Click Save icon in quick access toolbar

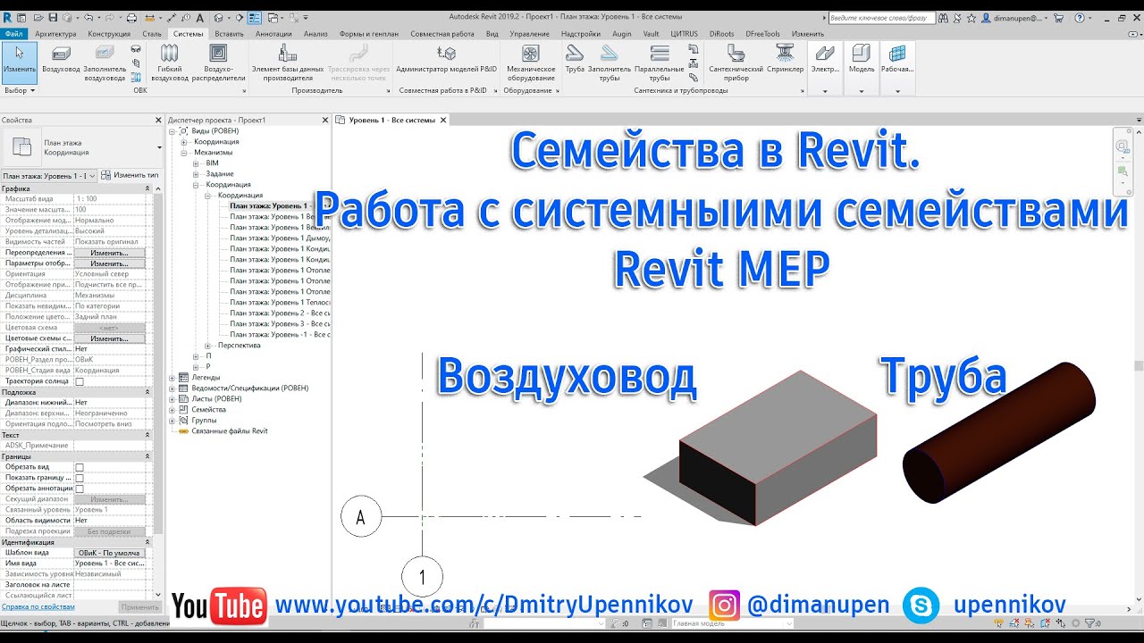point(53,17)
